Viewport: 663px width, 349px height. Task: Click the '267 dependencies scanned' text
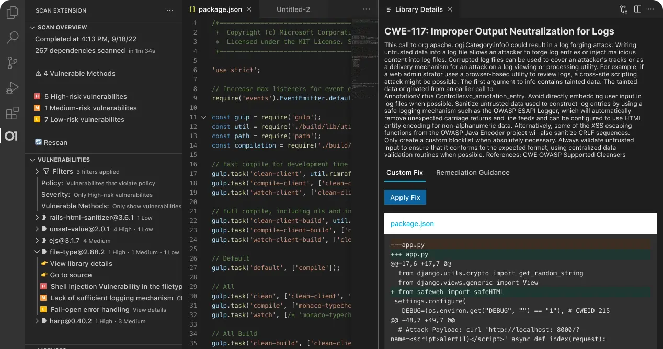tap(80, 51)
